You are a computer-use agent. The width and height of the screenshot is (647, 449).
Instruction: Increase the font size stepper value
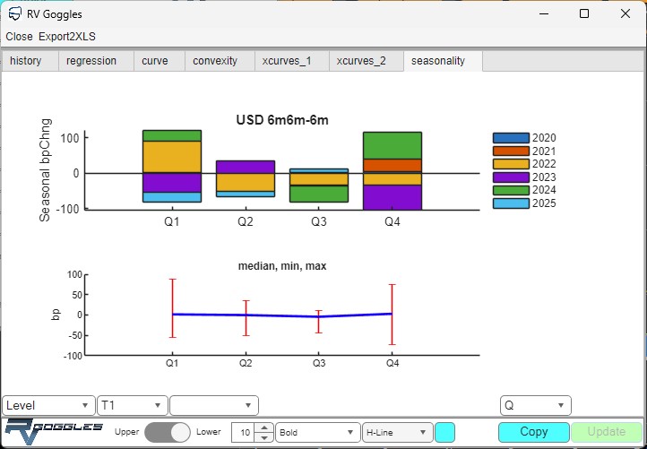click(263, 427)
